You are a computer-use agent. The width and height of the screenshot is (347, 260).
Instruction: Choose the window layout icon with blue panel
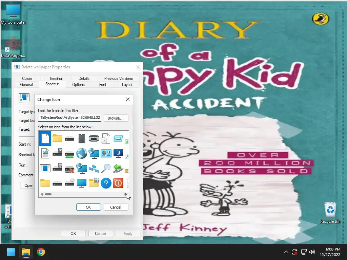pos(45,168)
